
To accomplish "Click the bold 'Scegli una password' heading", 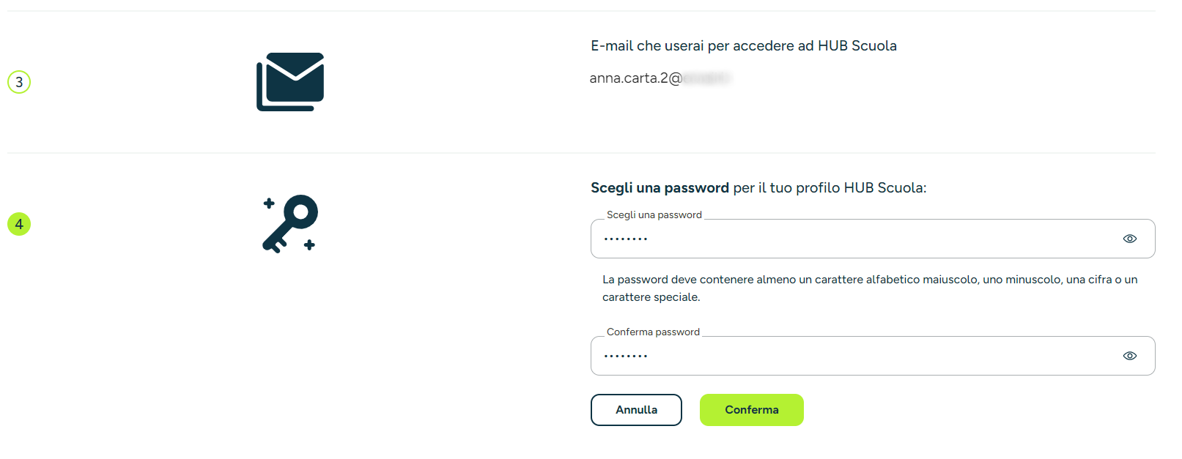I will [660, 188].
